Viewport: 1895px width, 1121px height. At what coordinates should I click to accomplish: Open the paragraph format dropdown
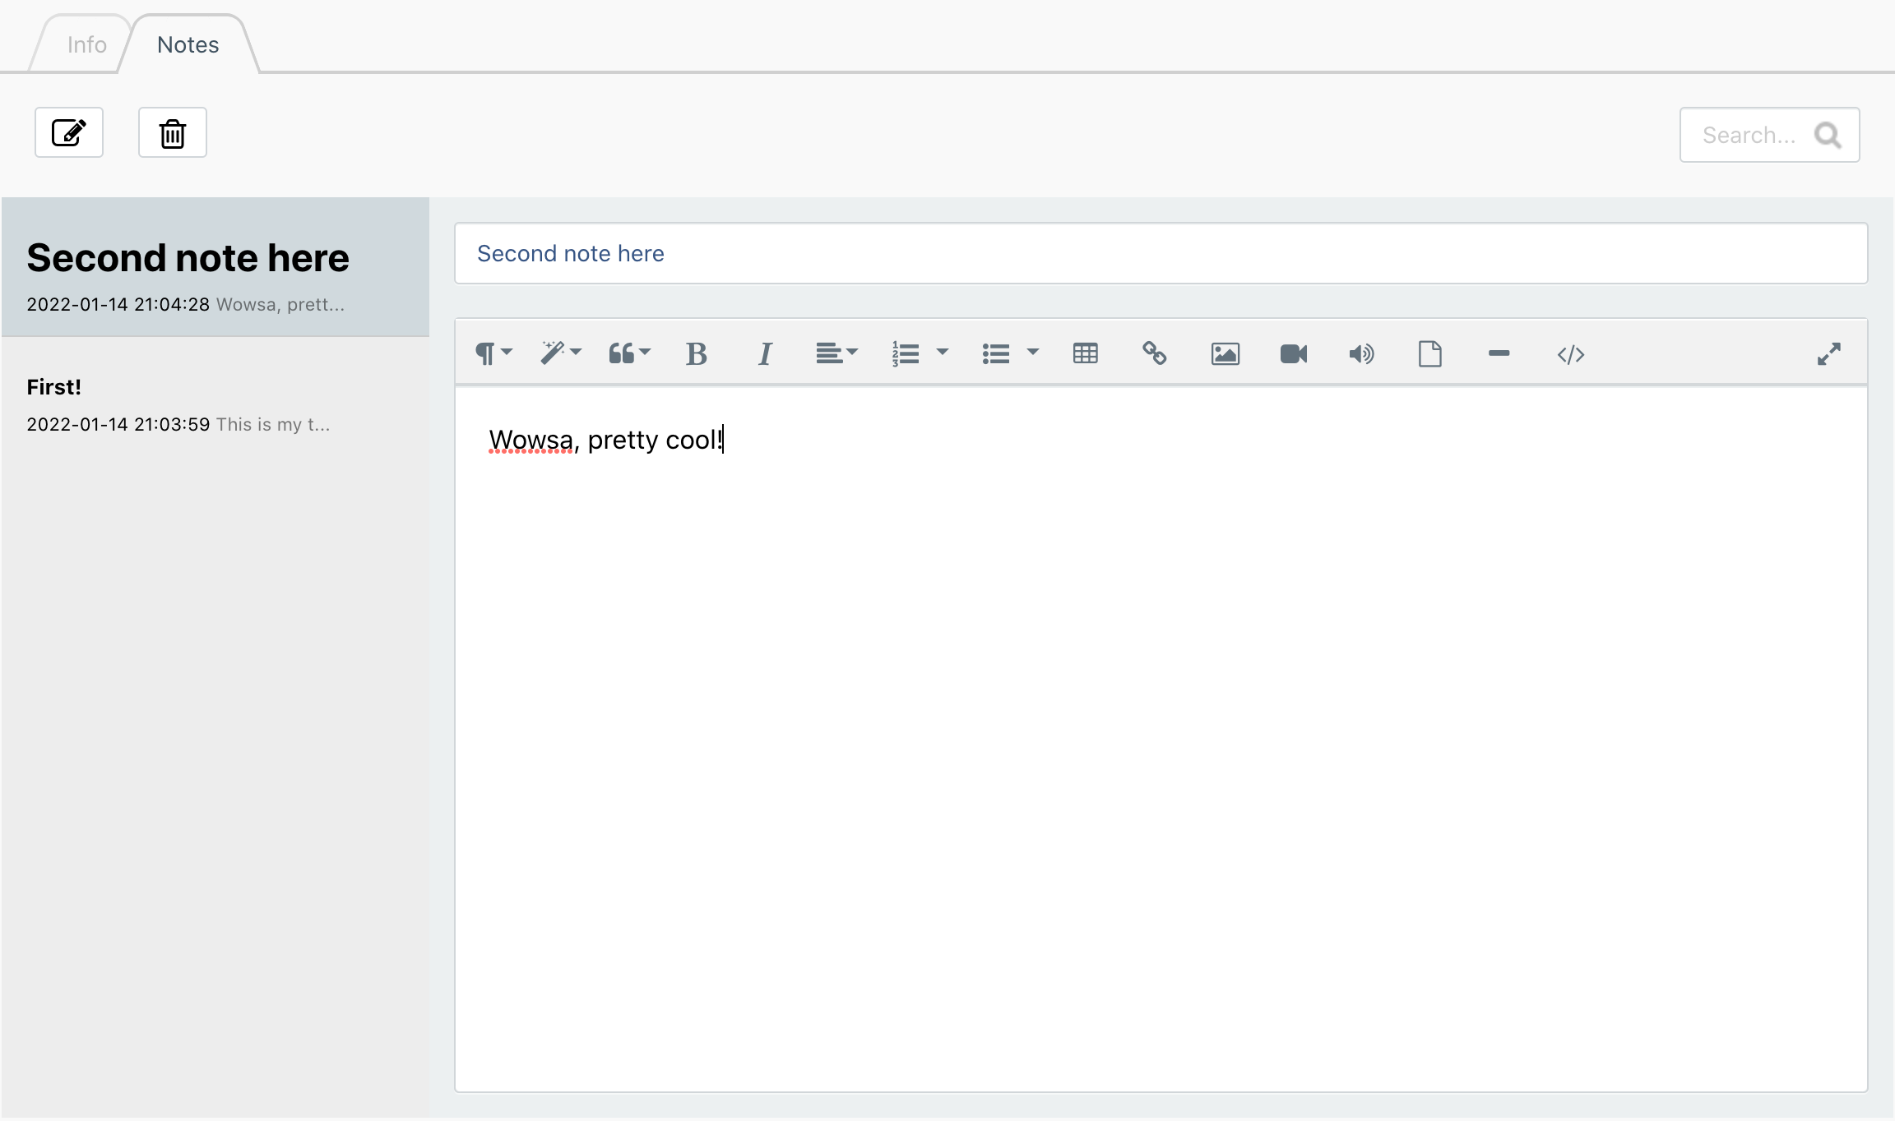pyautogui.click(x=493, y=353)
